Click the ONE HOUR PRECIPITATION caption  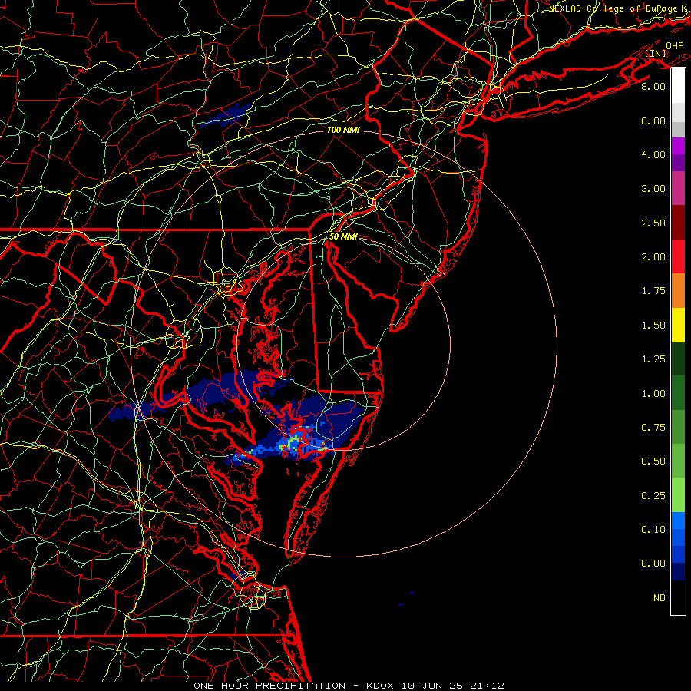tap(269, 686)
